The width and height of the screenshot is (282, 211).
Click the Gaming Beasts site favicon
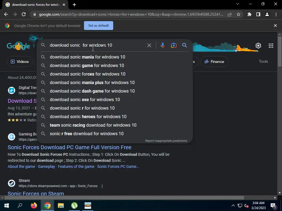(x=12, y=137)
